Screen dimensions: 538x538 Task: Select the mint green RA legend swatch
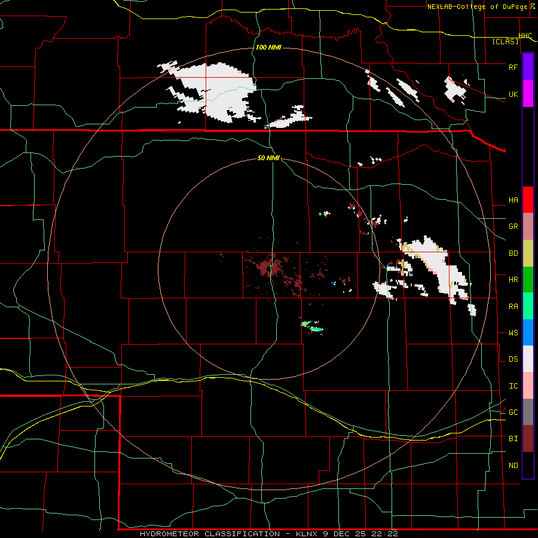tap(528, 306)
